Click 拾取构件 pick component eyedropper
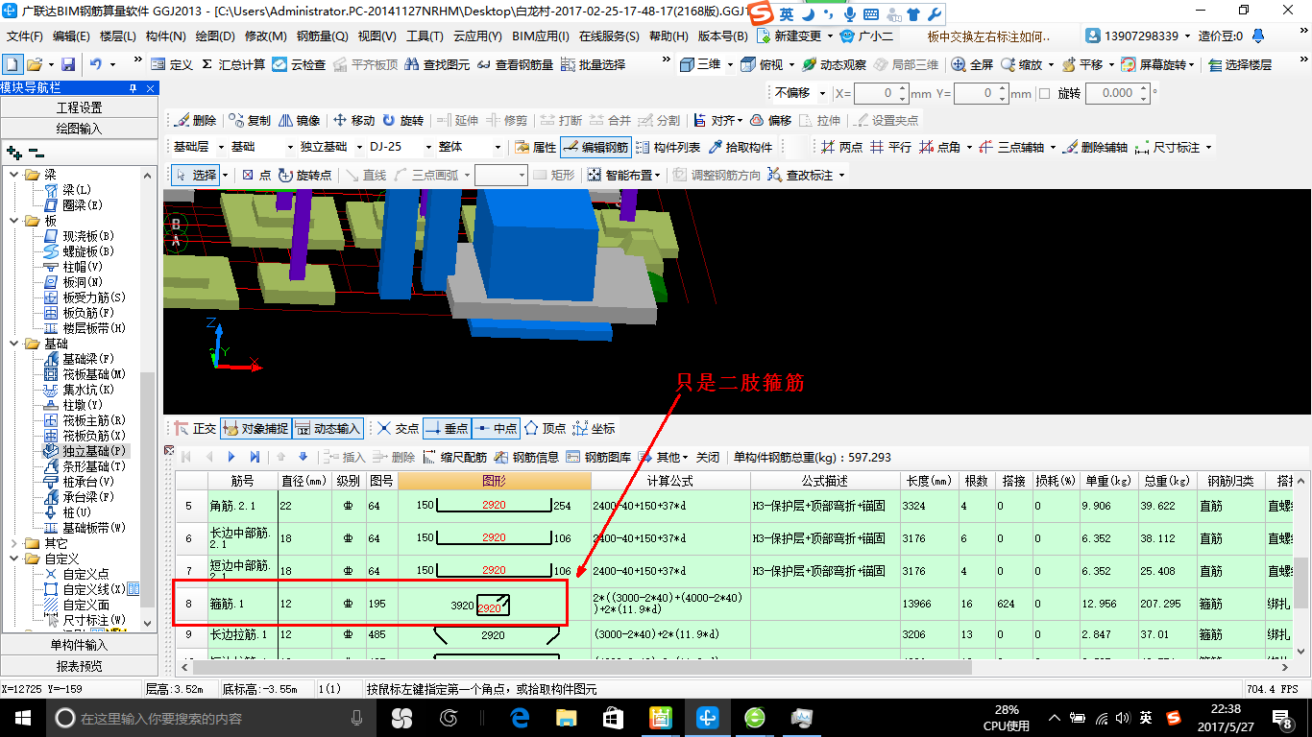1312x737 pixels. coord(741,147)
